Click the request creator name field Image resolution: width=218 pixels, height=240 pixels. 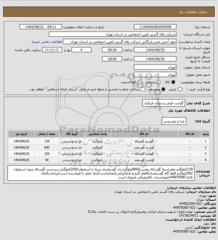point(120,42)
